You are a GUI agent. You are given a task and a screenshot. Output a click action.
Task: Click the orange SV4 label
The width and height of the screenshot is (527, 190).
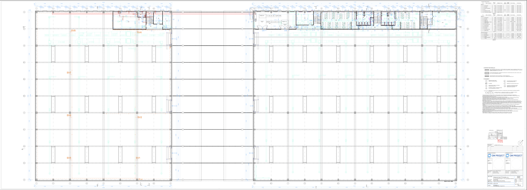139,32
